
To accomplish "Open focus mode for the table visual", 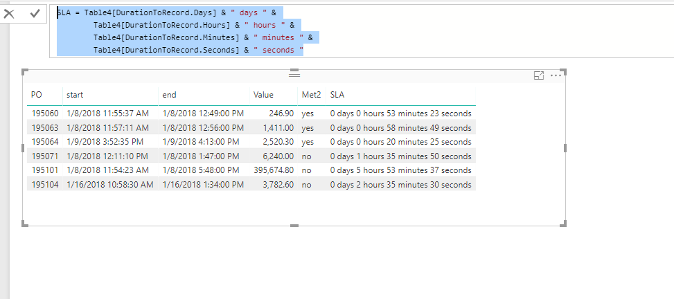I will tap(539, 75).
